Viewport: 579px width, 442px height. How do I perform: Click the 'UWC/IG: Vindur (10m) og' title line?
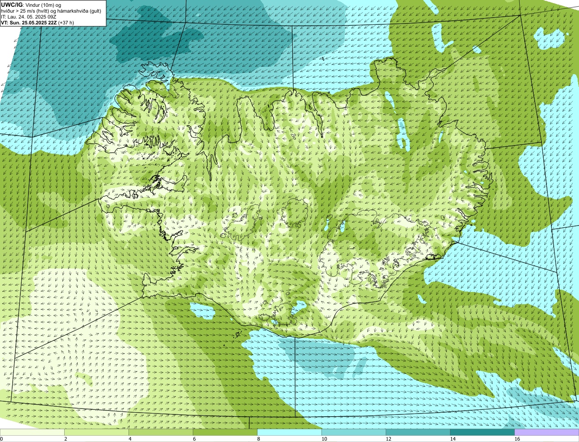[x=31, y=5]
